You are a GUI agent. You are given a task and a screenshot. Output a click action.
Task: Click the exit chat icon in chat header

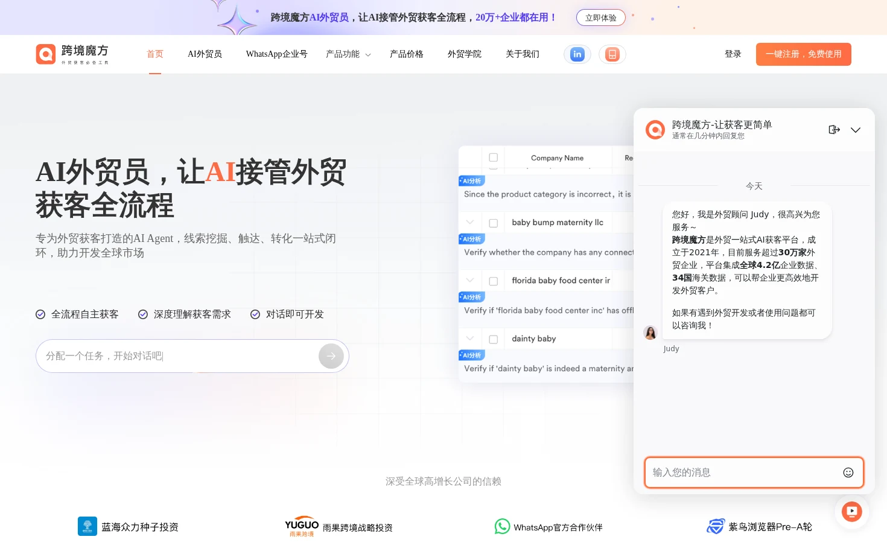[835, 130]
